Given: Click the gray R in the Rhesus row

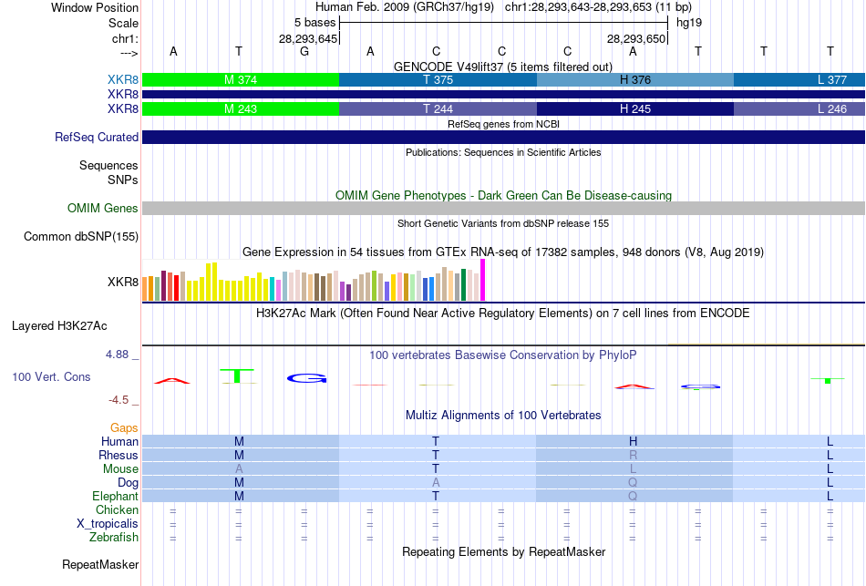Looking at the screenshot, I should pyautogui.click(x=633, y=455).
